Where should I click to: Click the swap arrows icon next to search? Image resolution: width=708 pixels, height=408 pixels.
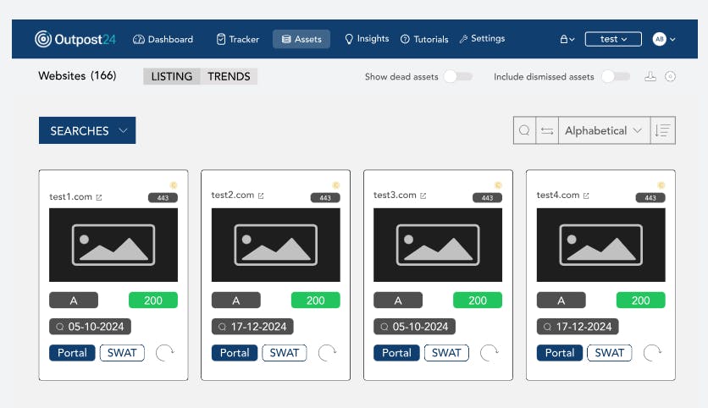[x=547, y=130]
